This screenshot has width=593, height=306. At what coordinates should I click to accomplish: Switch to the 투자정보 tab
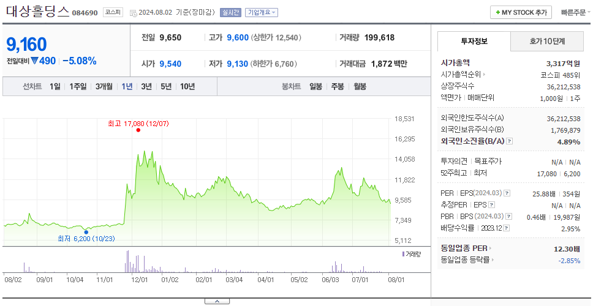(x=474, y=42)
